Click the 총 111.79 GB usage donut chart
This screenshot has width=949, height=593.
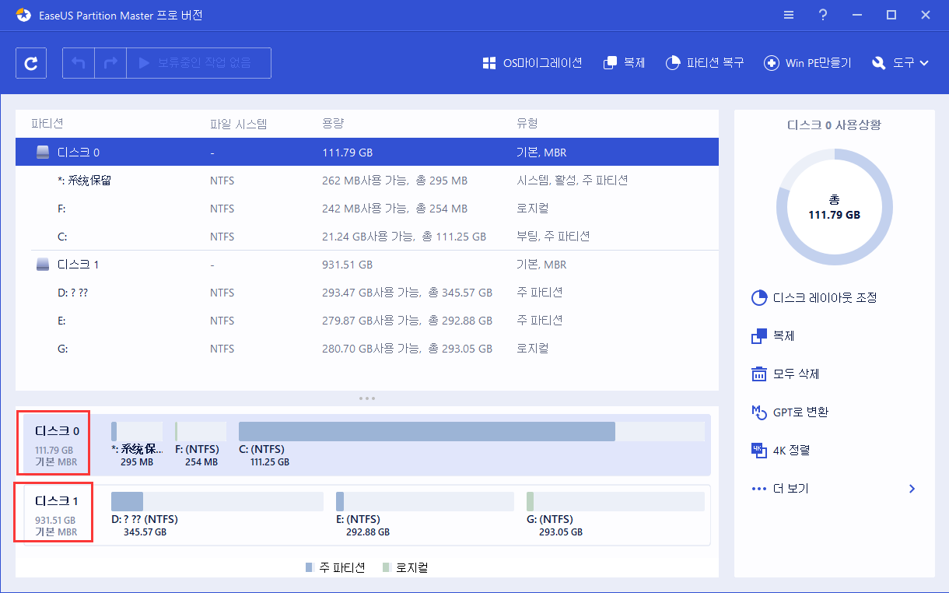[x=834, y=205]
